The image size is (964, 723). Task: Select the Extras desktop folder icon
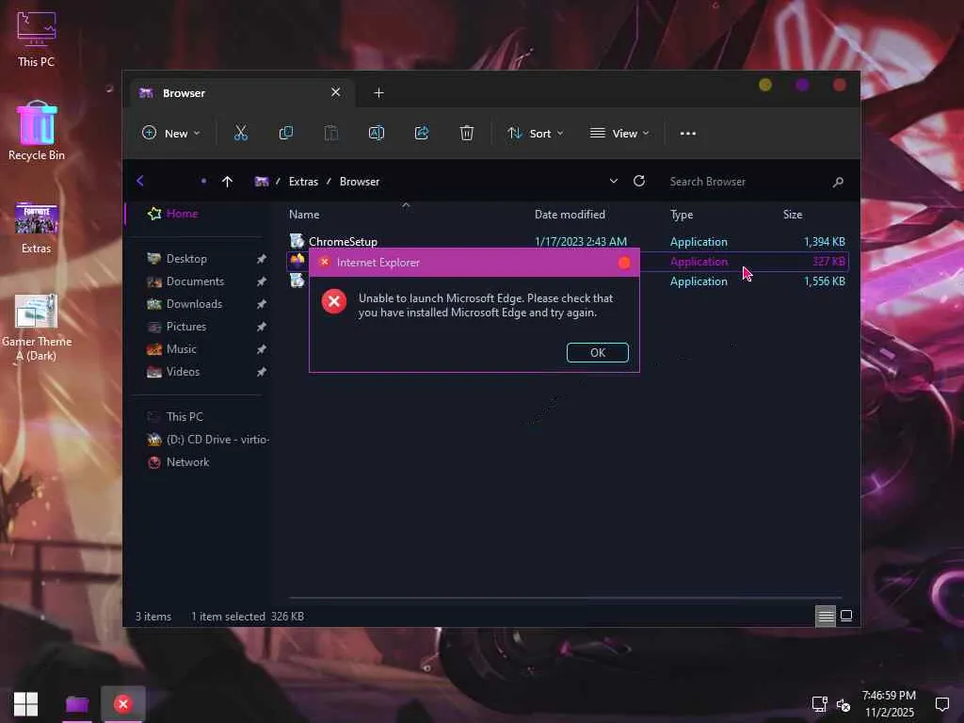tap(37, 227)
